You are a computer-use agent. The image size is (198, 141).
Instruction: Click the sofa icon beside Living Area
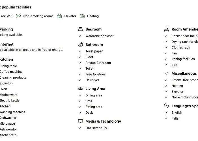(x=80, y=89)
